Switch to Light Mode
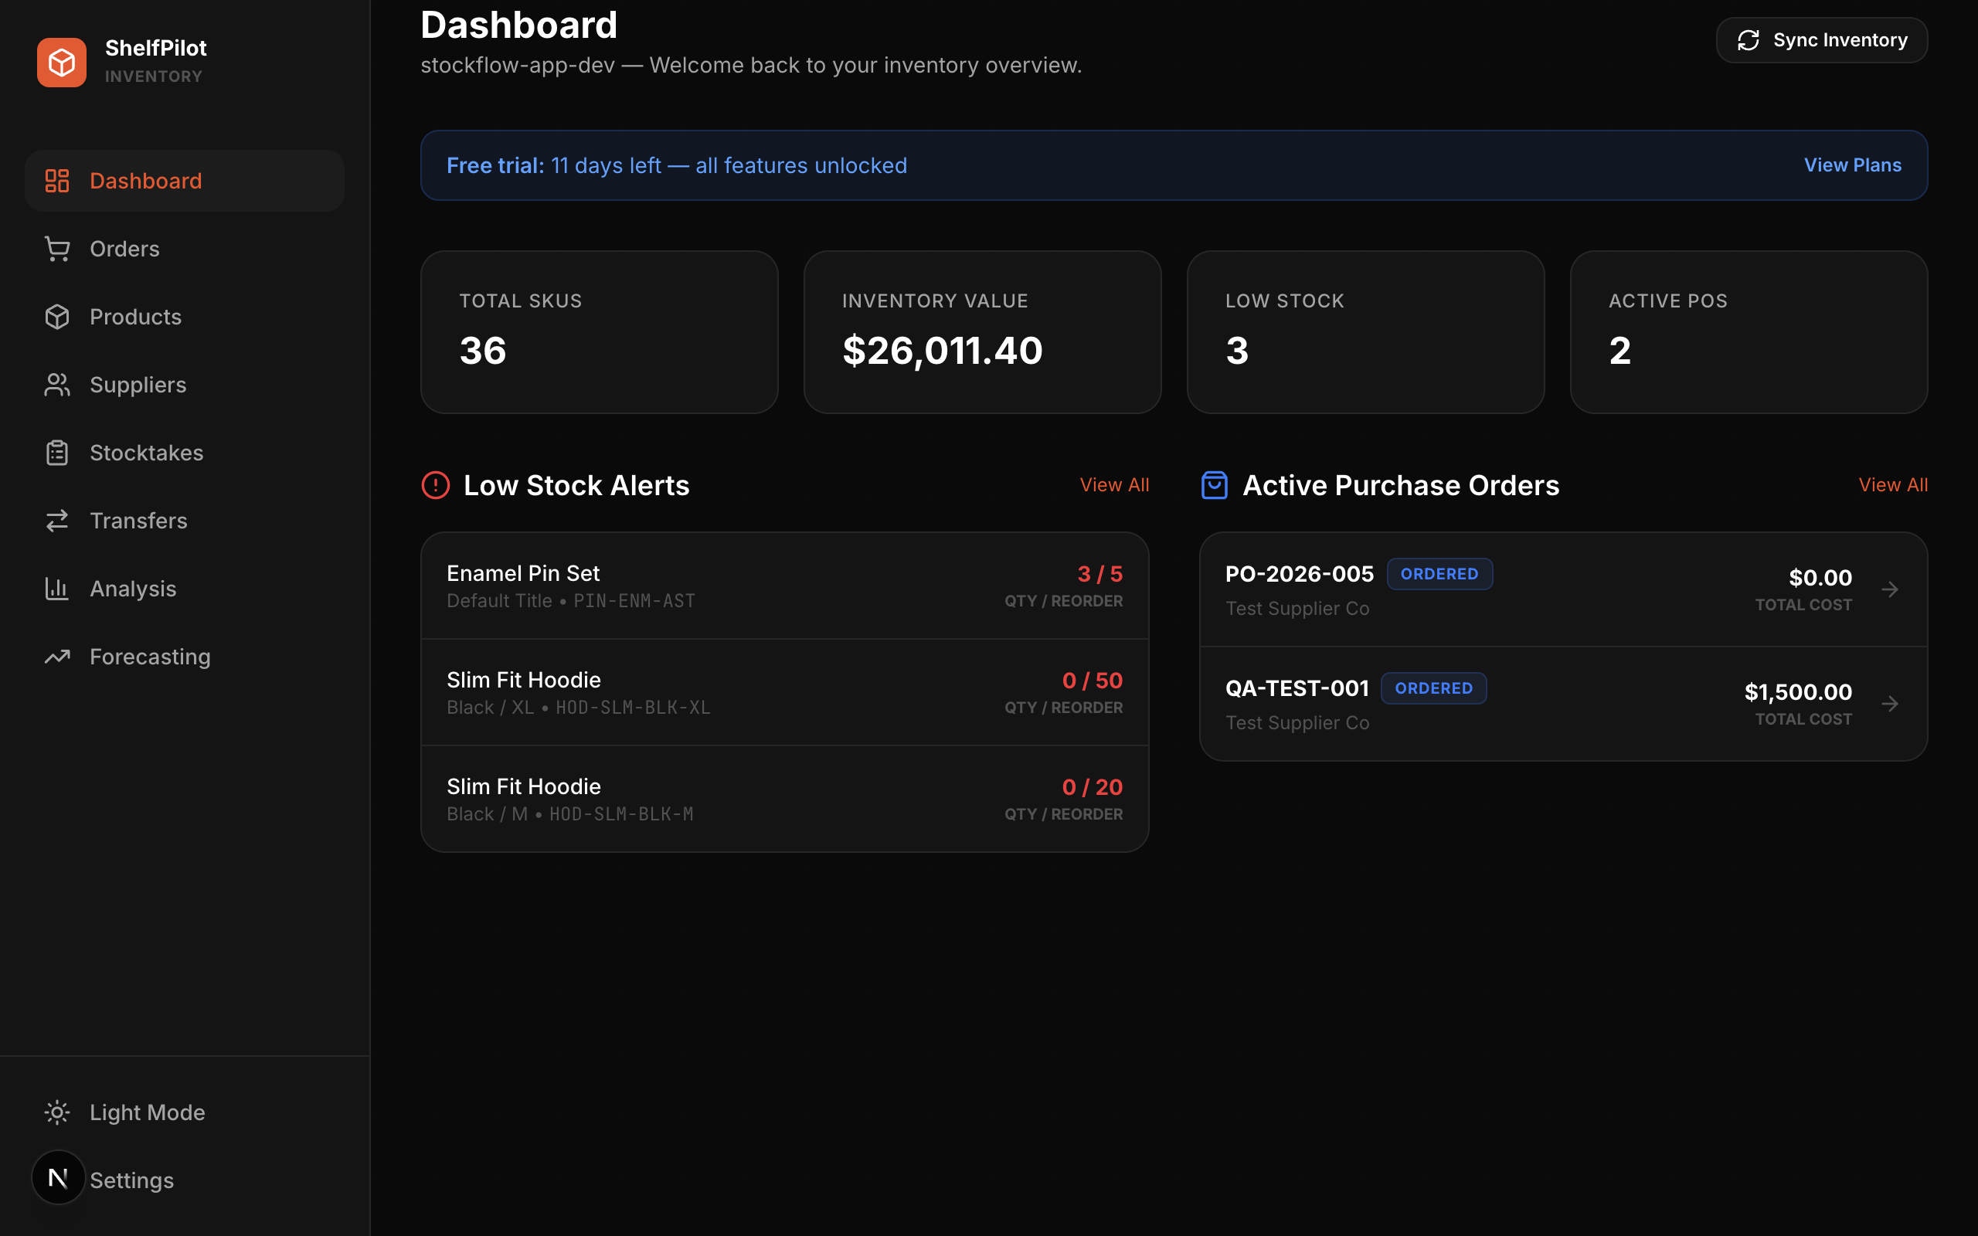 pos(185,1112)
